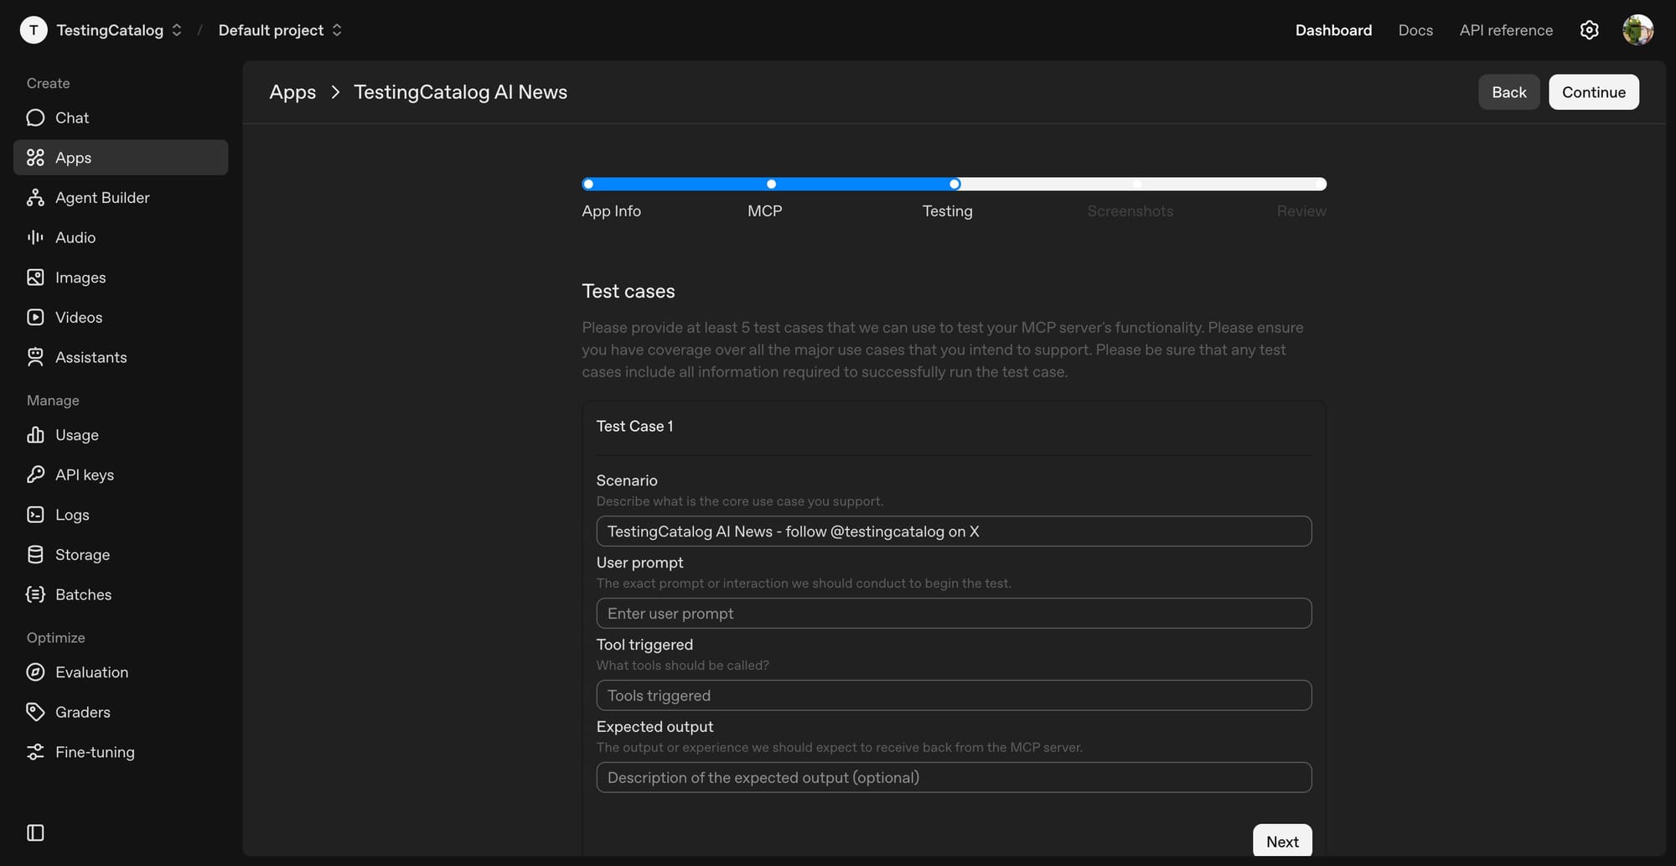Image resolution: width=1676 pixels, height=866 pixels.
Task: Go to the Dashboard menu item
Action: [x=1333, y=29]
